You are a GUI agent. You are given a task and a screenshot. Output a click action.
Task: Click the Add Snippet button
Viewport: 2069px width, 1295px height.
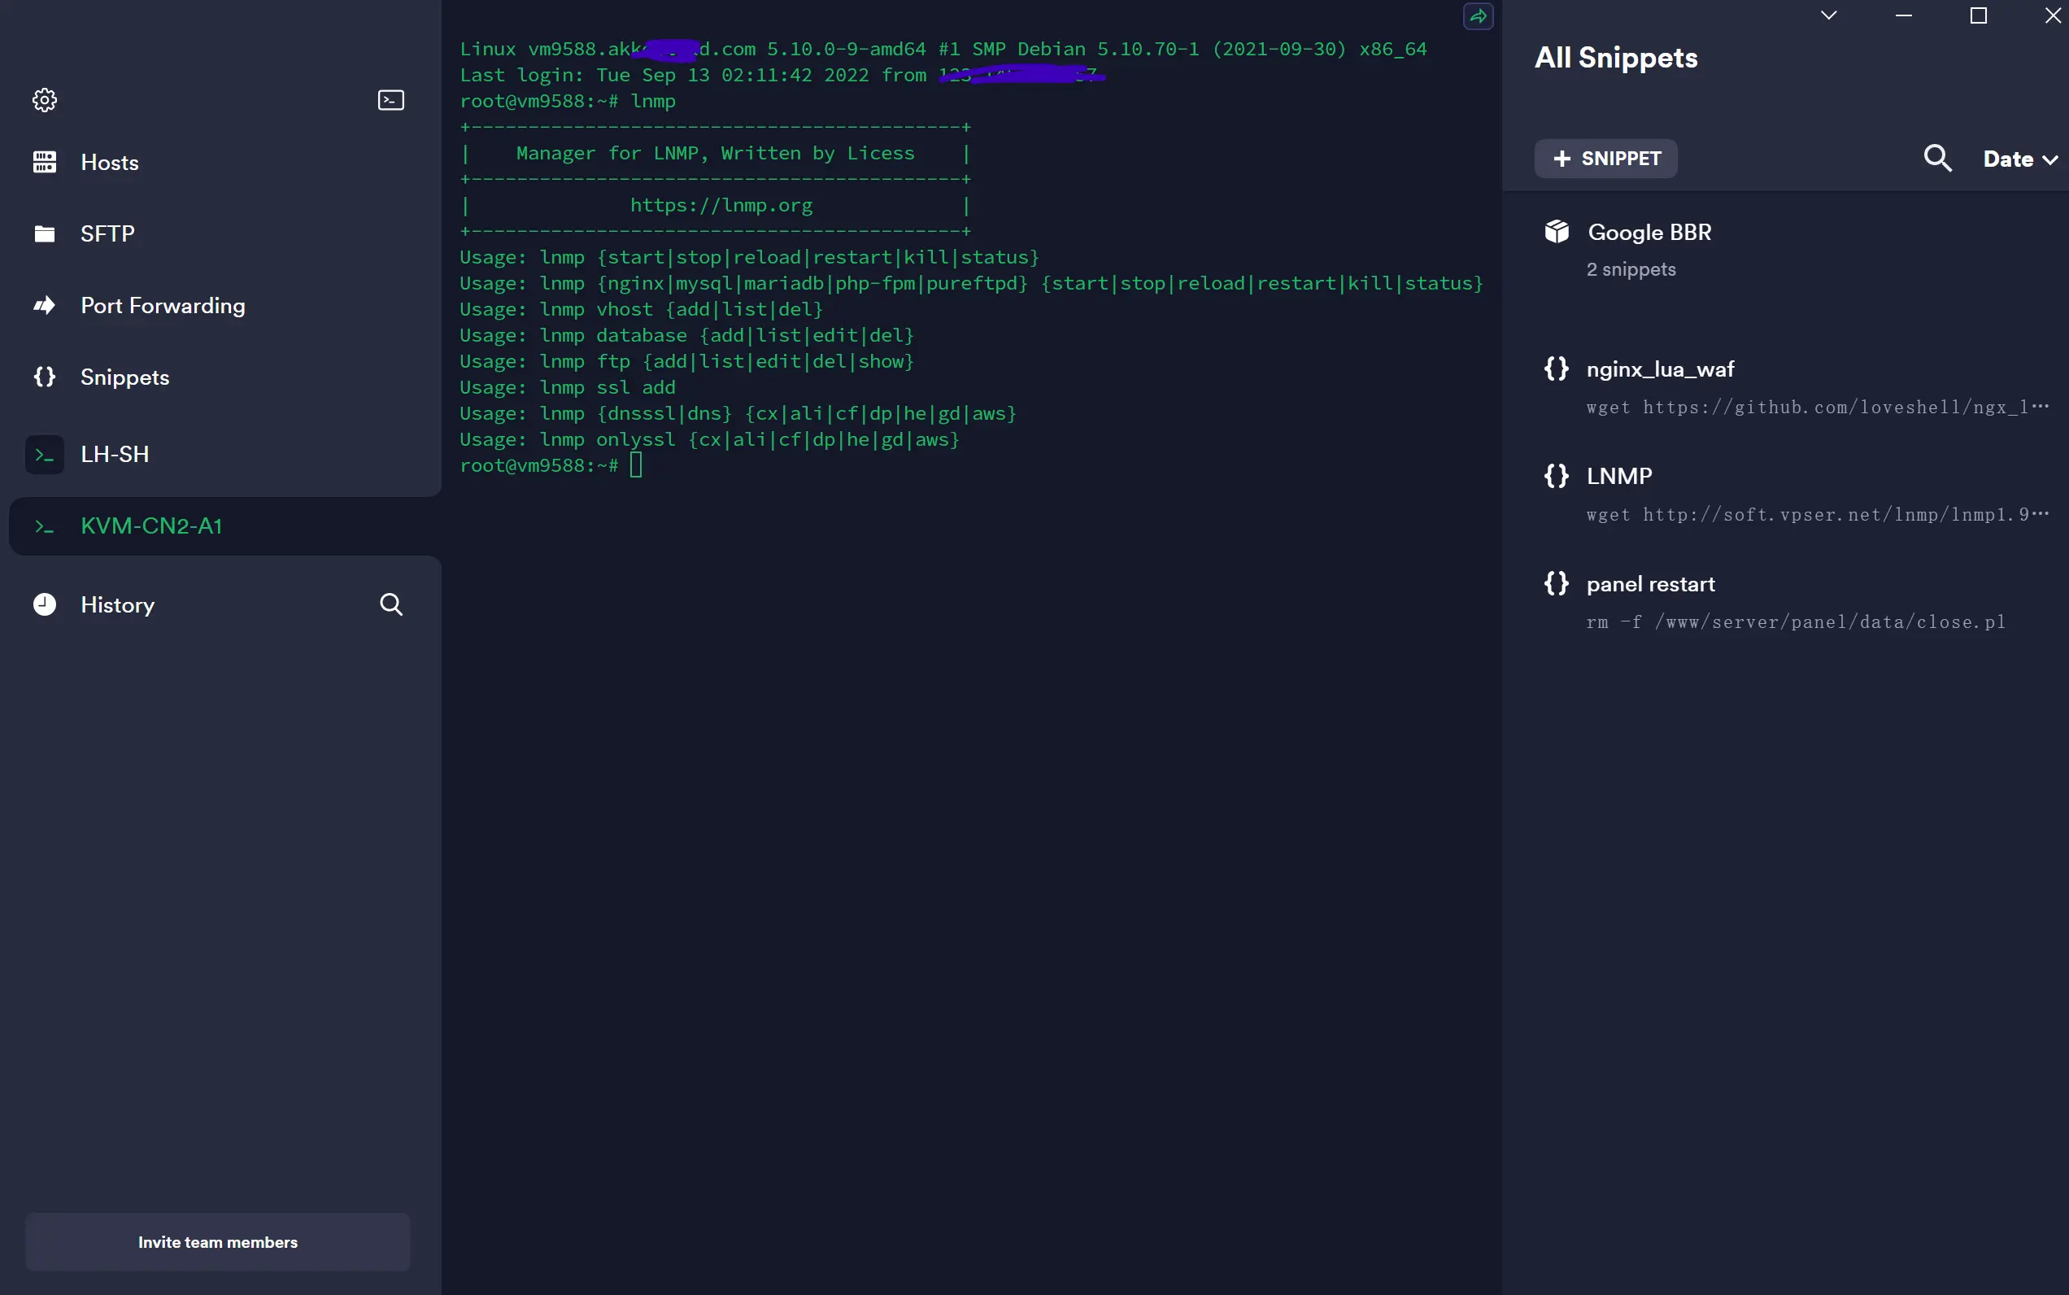(1606, 158)
